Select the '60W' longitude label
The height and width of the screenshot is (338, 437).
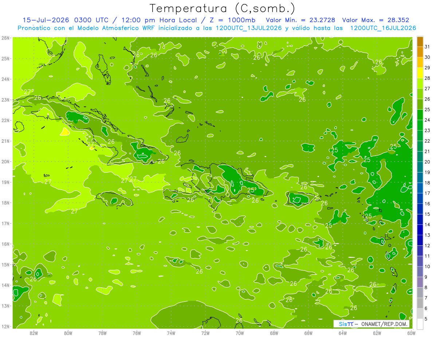pyautogui.click(x=411, y=333)
